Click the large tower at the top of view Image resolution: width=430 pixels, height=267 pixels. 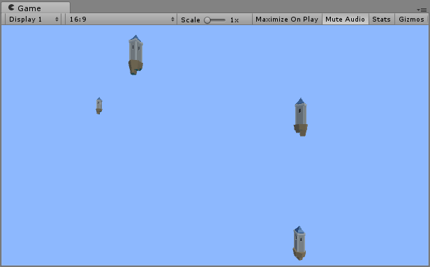click(135, 55)
